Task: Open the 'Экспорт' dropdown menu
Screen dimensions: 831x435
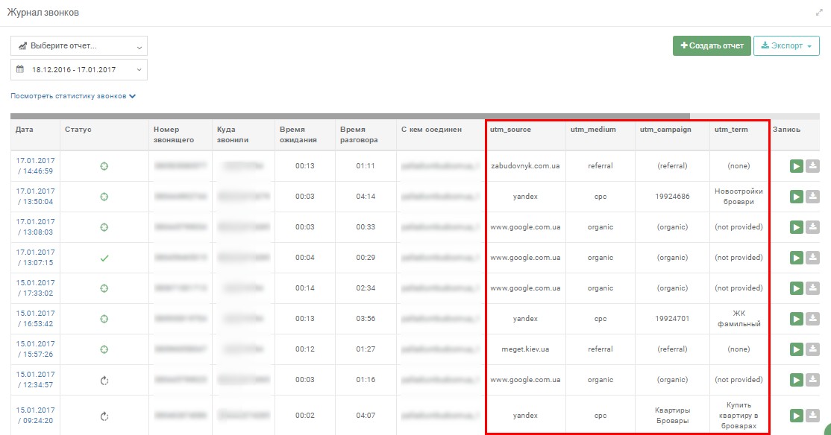Action: pos(786,45)
